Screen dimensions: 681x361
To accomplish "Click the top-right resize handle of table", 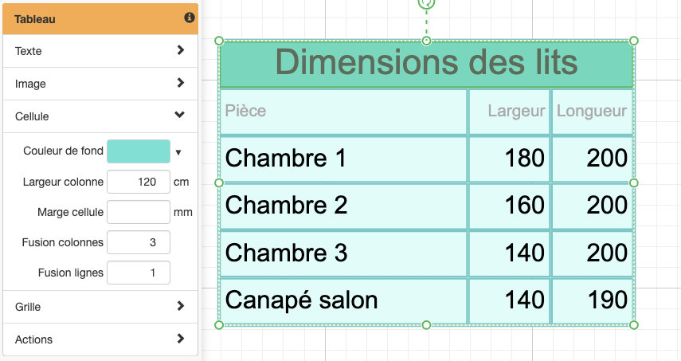I will 634,41.
